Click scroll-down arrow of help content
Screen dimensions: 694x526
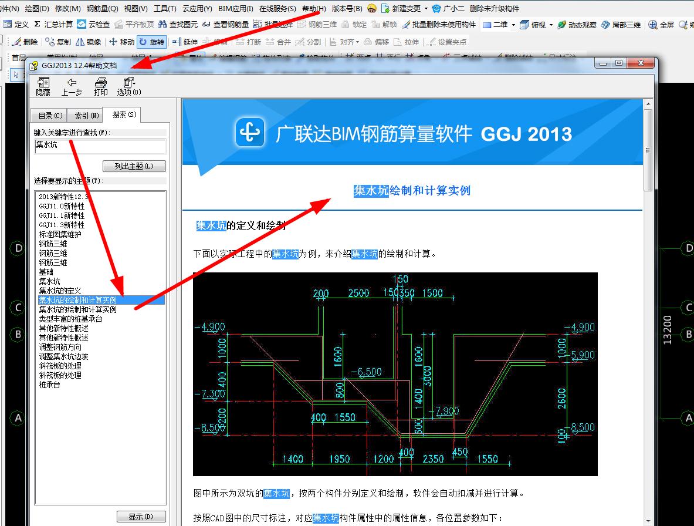click(648, 521)
